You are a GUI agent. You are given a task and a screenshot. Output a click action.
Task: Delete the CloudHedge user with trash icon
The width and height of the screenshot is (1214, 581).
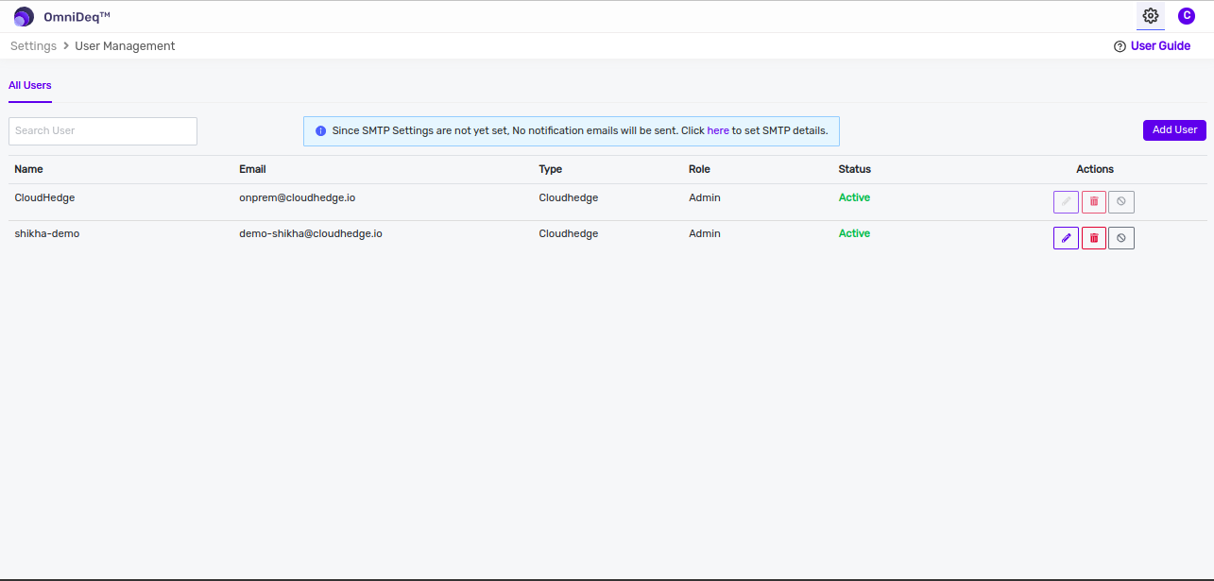pyautogui.click(x=1094, y=202)
